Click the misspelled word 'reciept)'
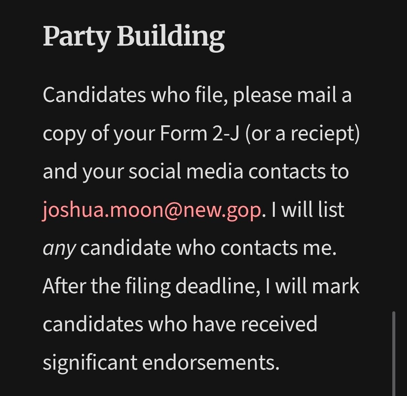Screen dimensions: 407x396 (325, 134)
